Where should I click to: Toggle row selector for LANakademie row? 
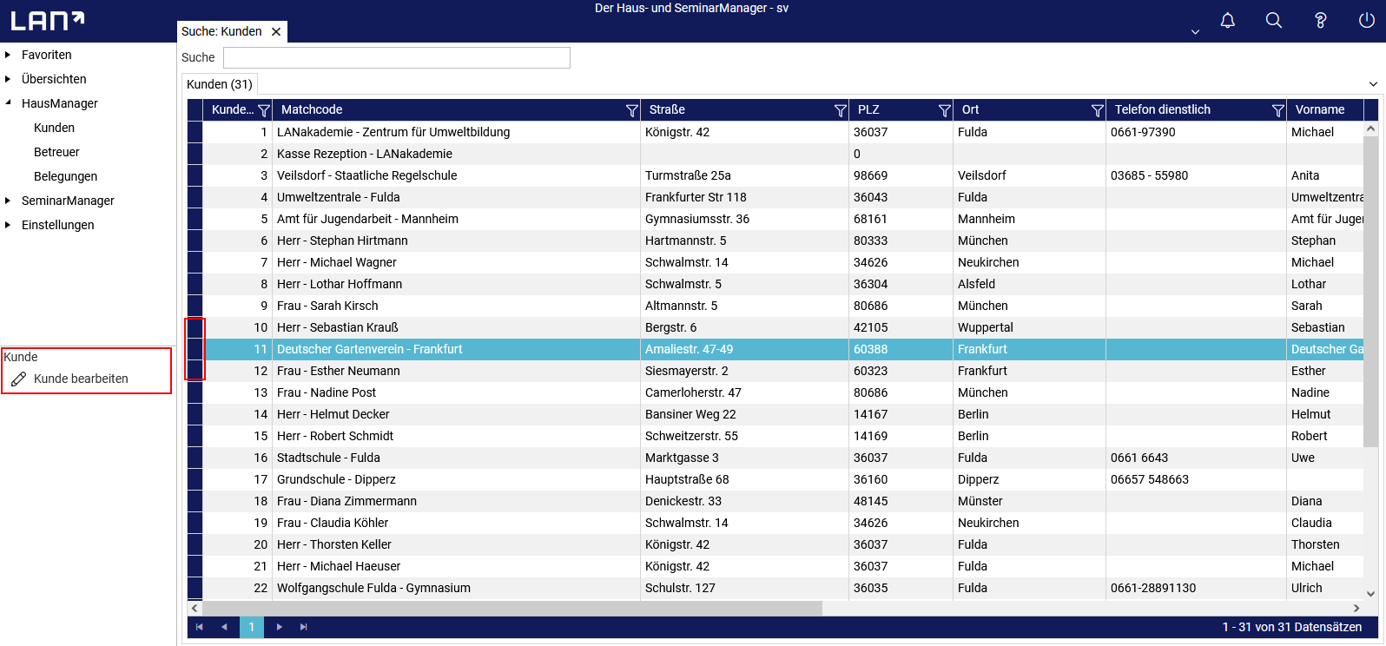pyautogui.click(x=195, y=132)
